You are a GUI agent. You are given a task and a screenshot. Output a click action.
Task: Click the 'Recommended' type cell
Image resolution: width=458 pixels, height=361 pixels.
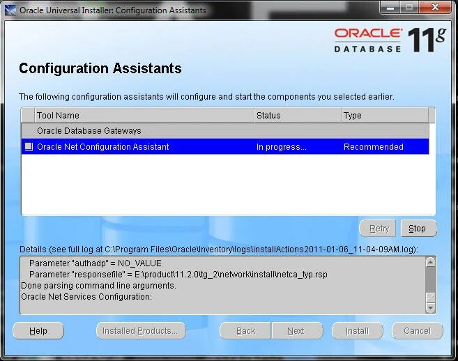pyautogui.click(x=373, y=146)
